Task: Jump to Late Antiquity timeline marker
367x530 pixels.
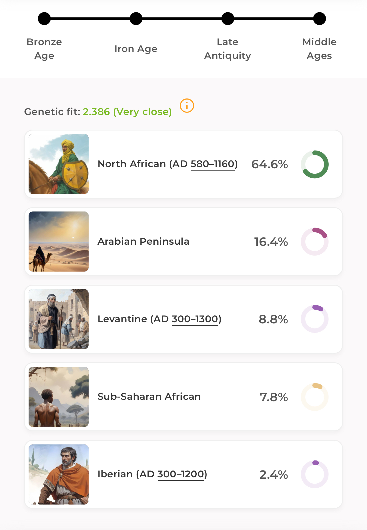Action: click(228, 19)
